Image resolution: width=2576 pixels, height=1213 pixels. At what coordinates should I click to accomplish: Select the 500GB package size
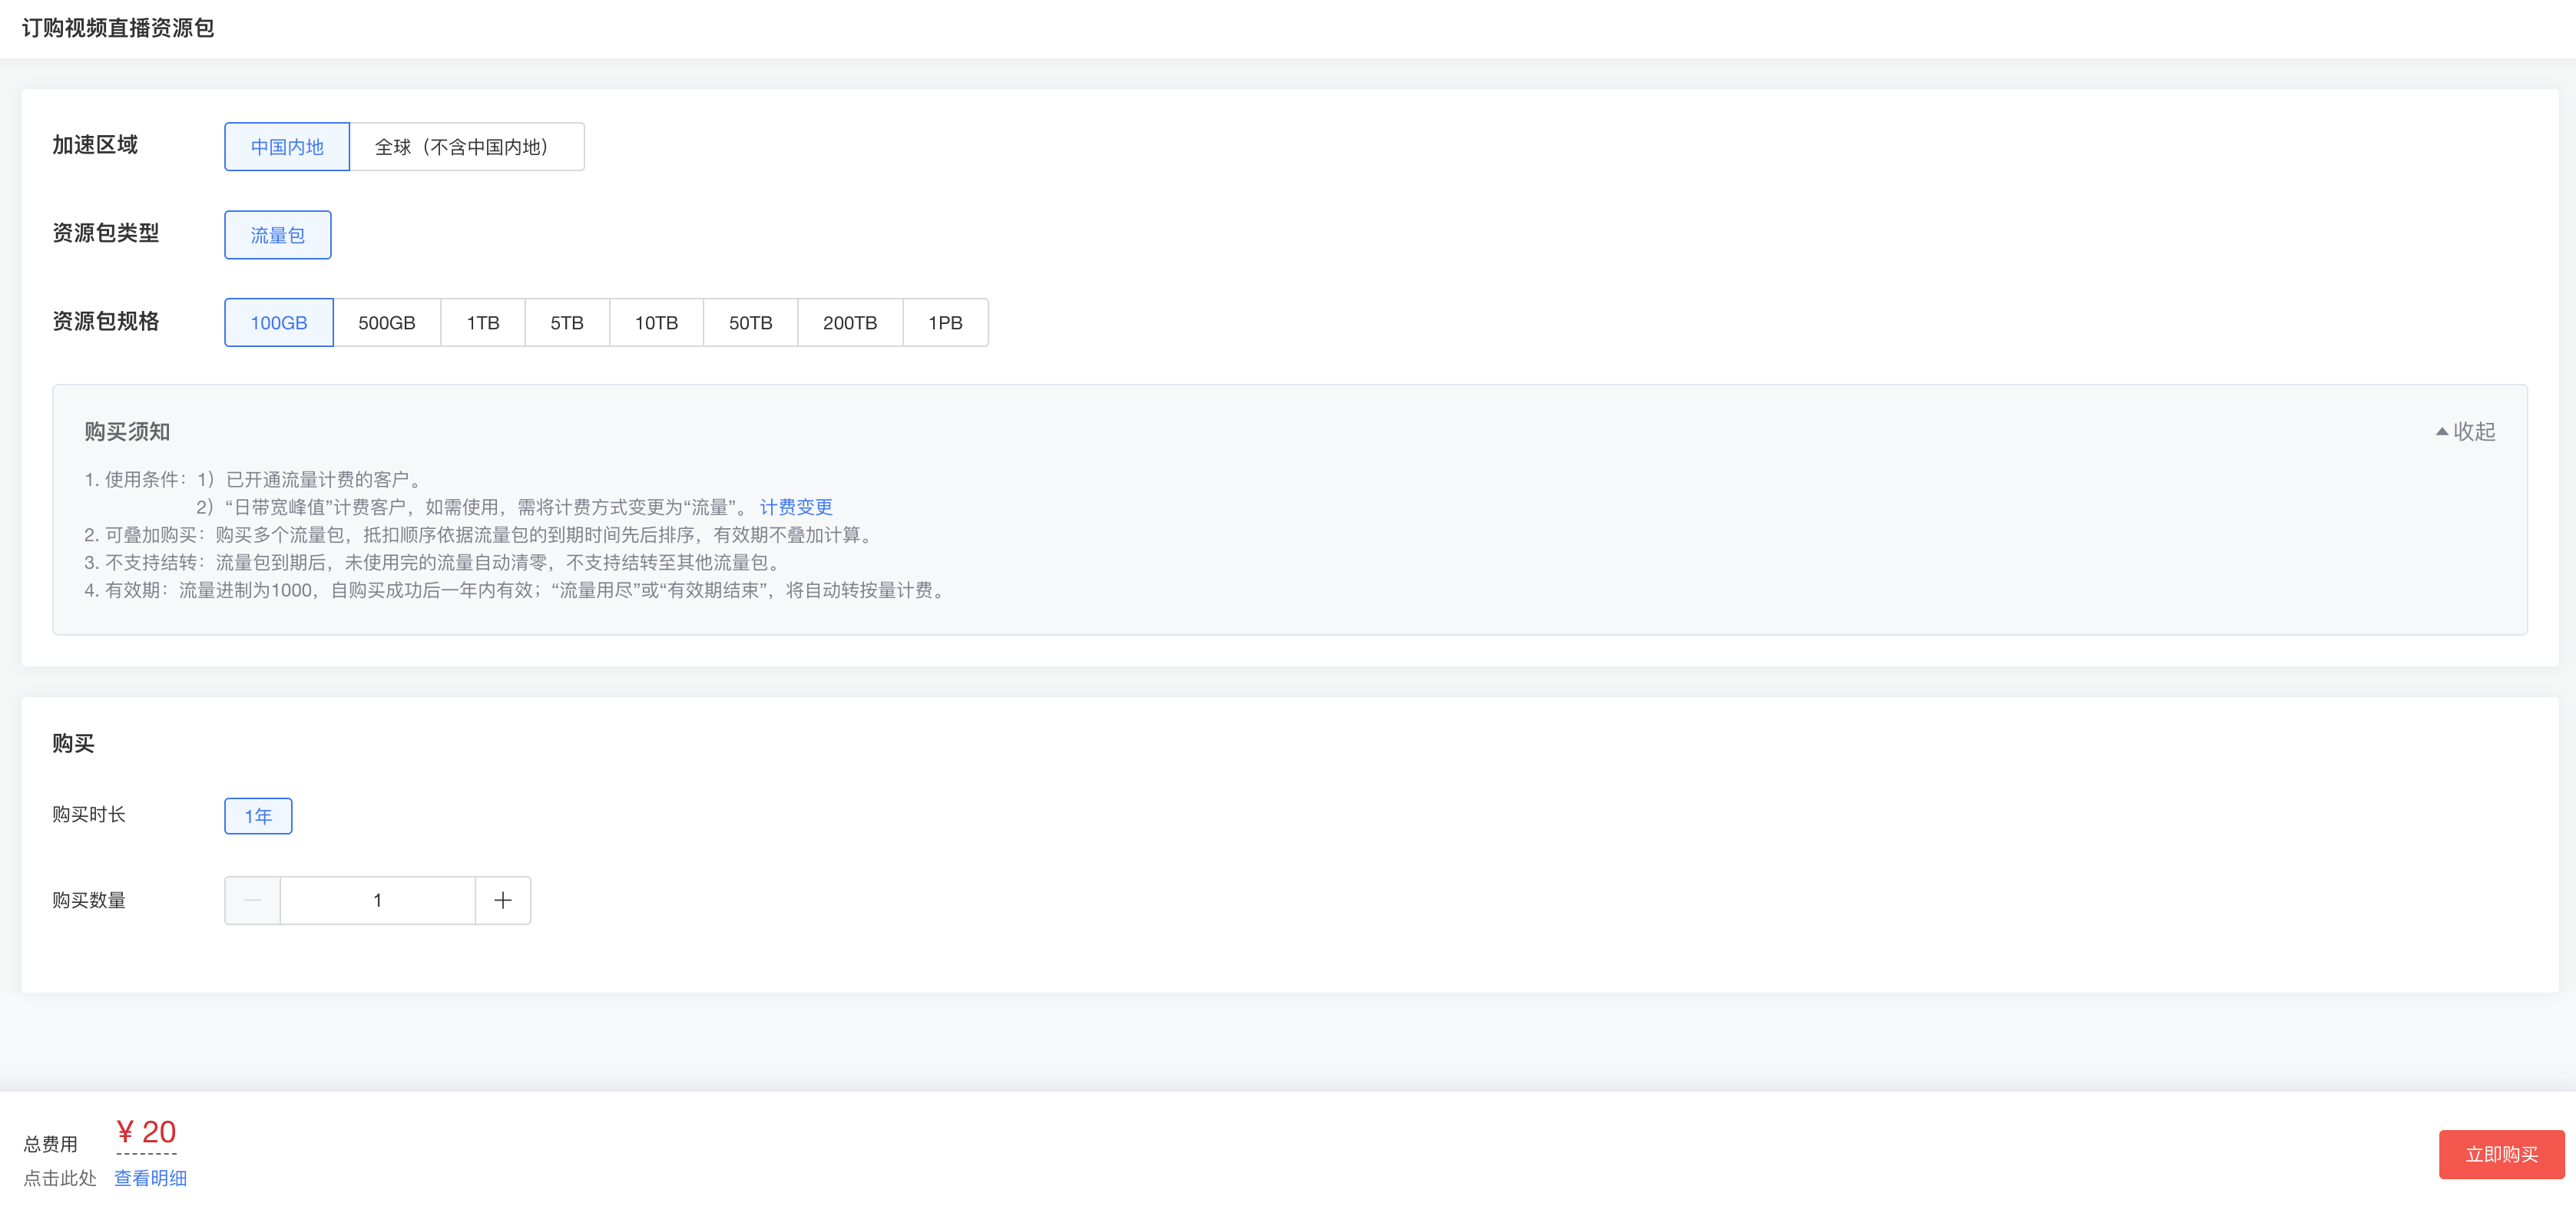386,322
